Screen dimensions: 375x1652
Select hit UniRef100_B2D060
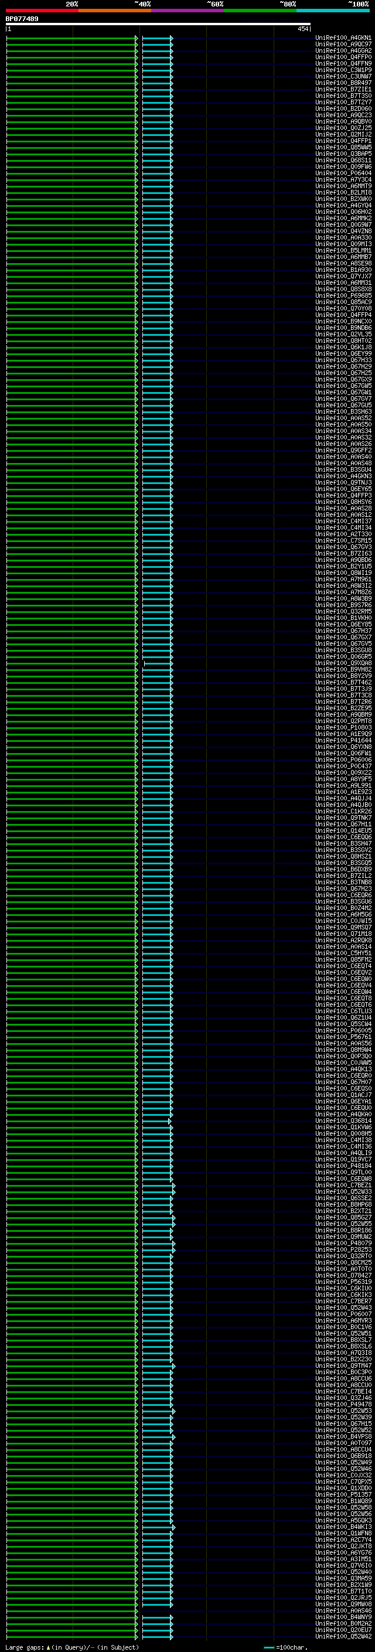click(x=343, y=108)
